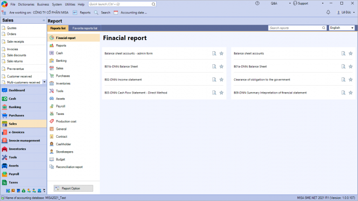
Task: Click the Search reports input field
Action: [296, 28]
